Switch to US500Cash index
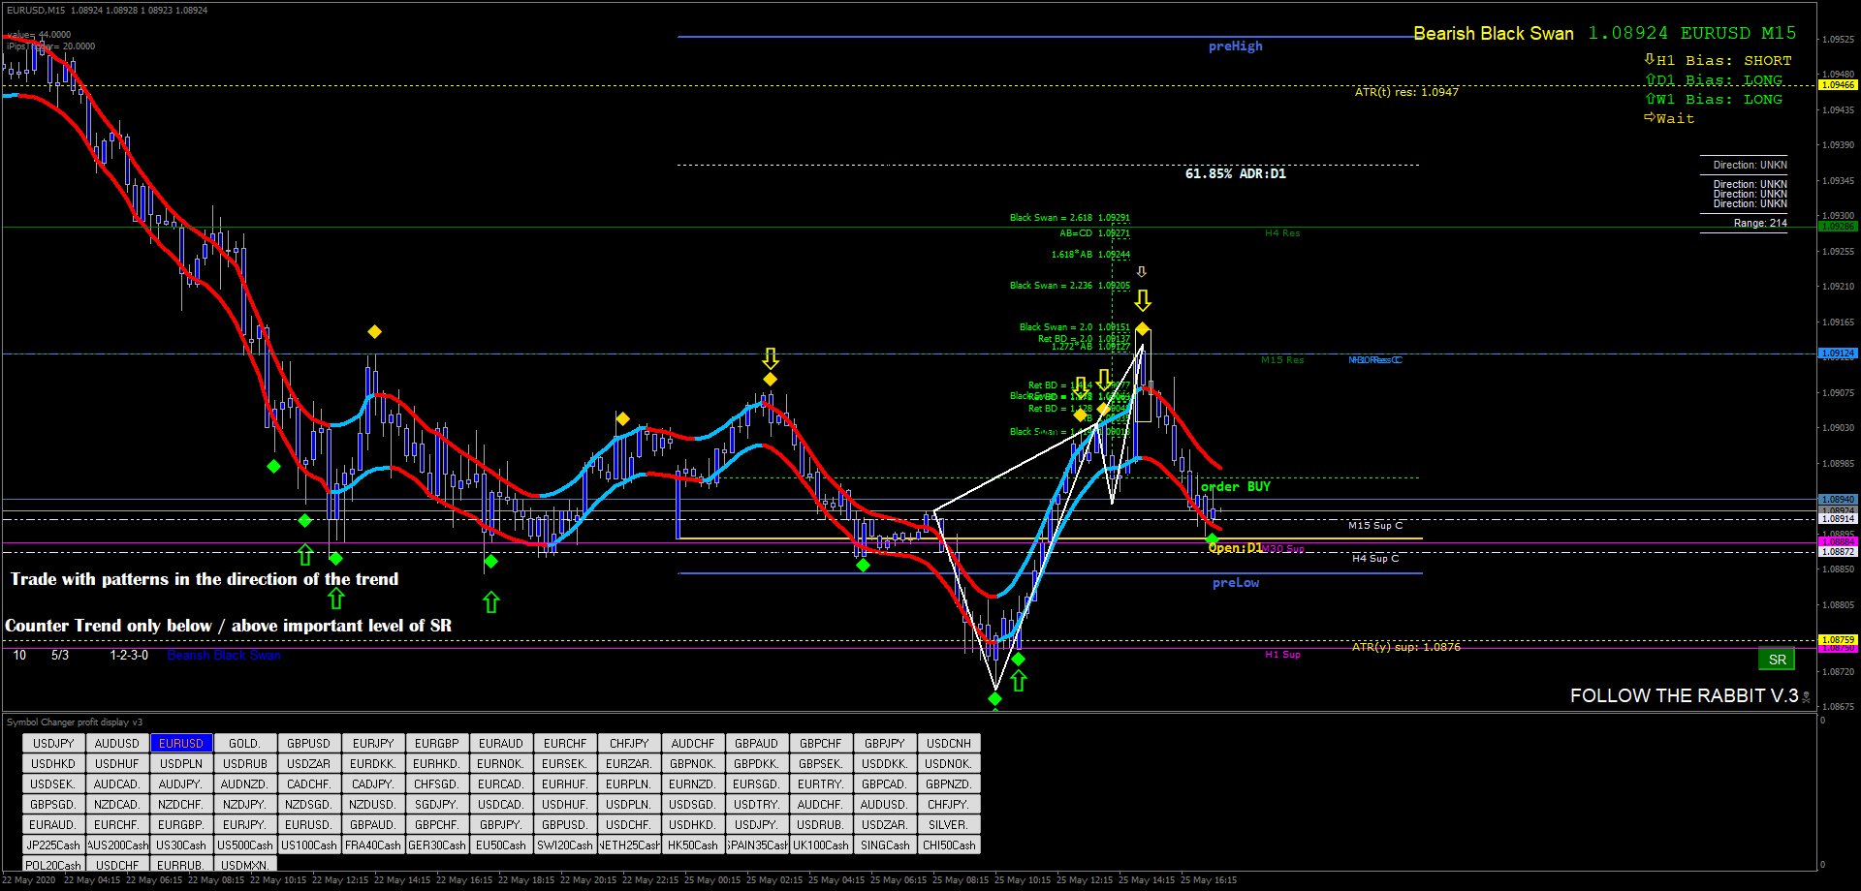Viewport: 1861px width, 891px height. [x=245, y=845]
